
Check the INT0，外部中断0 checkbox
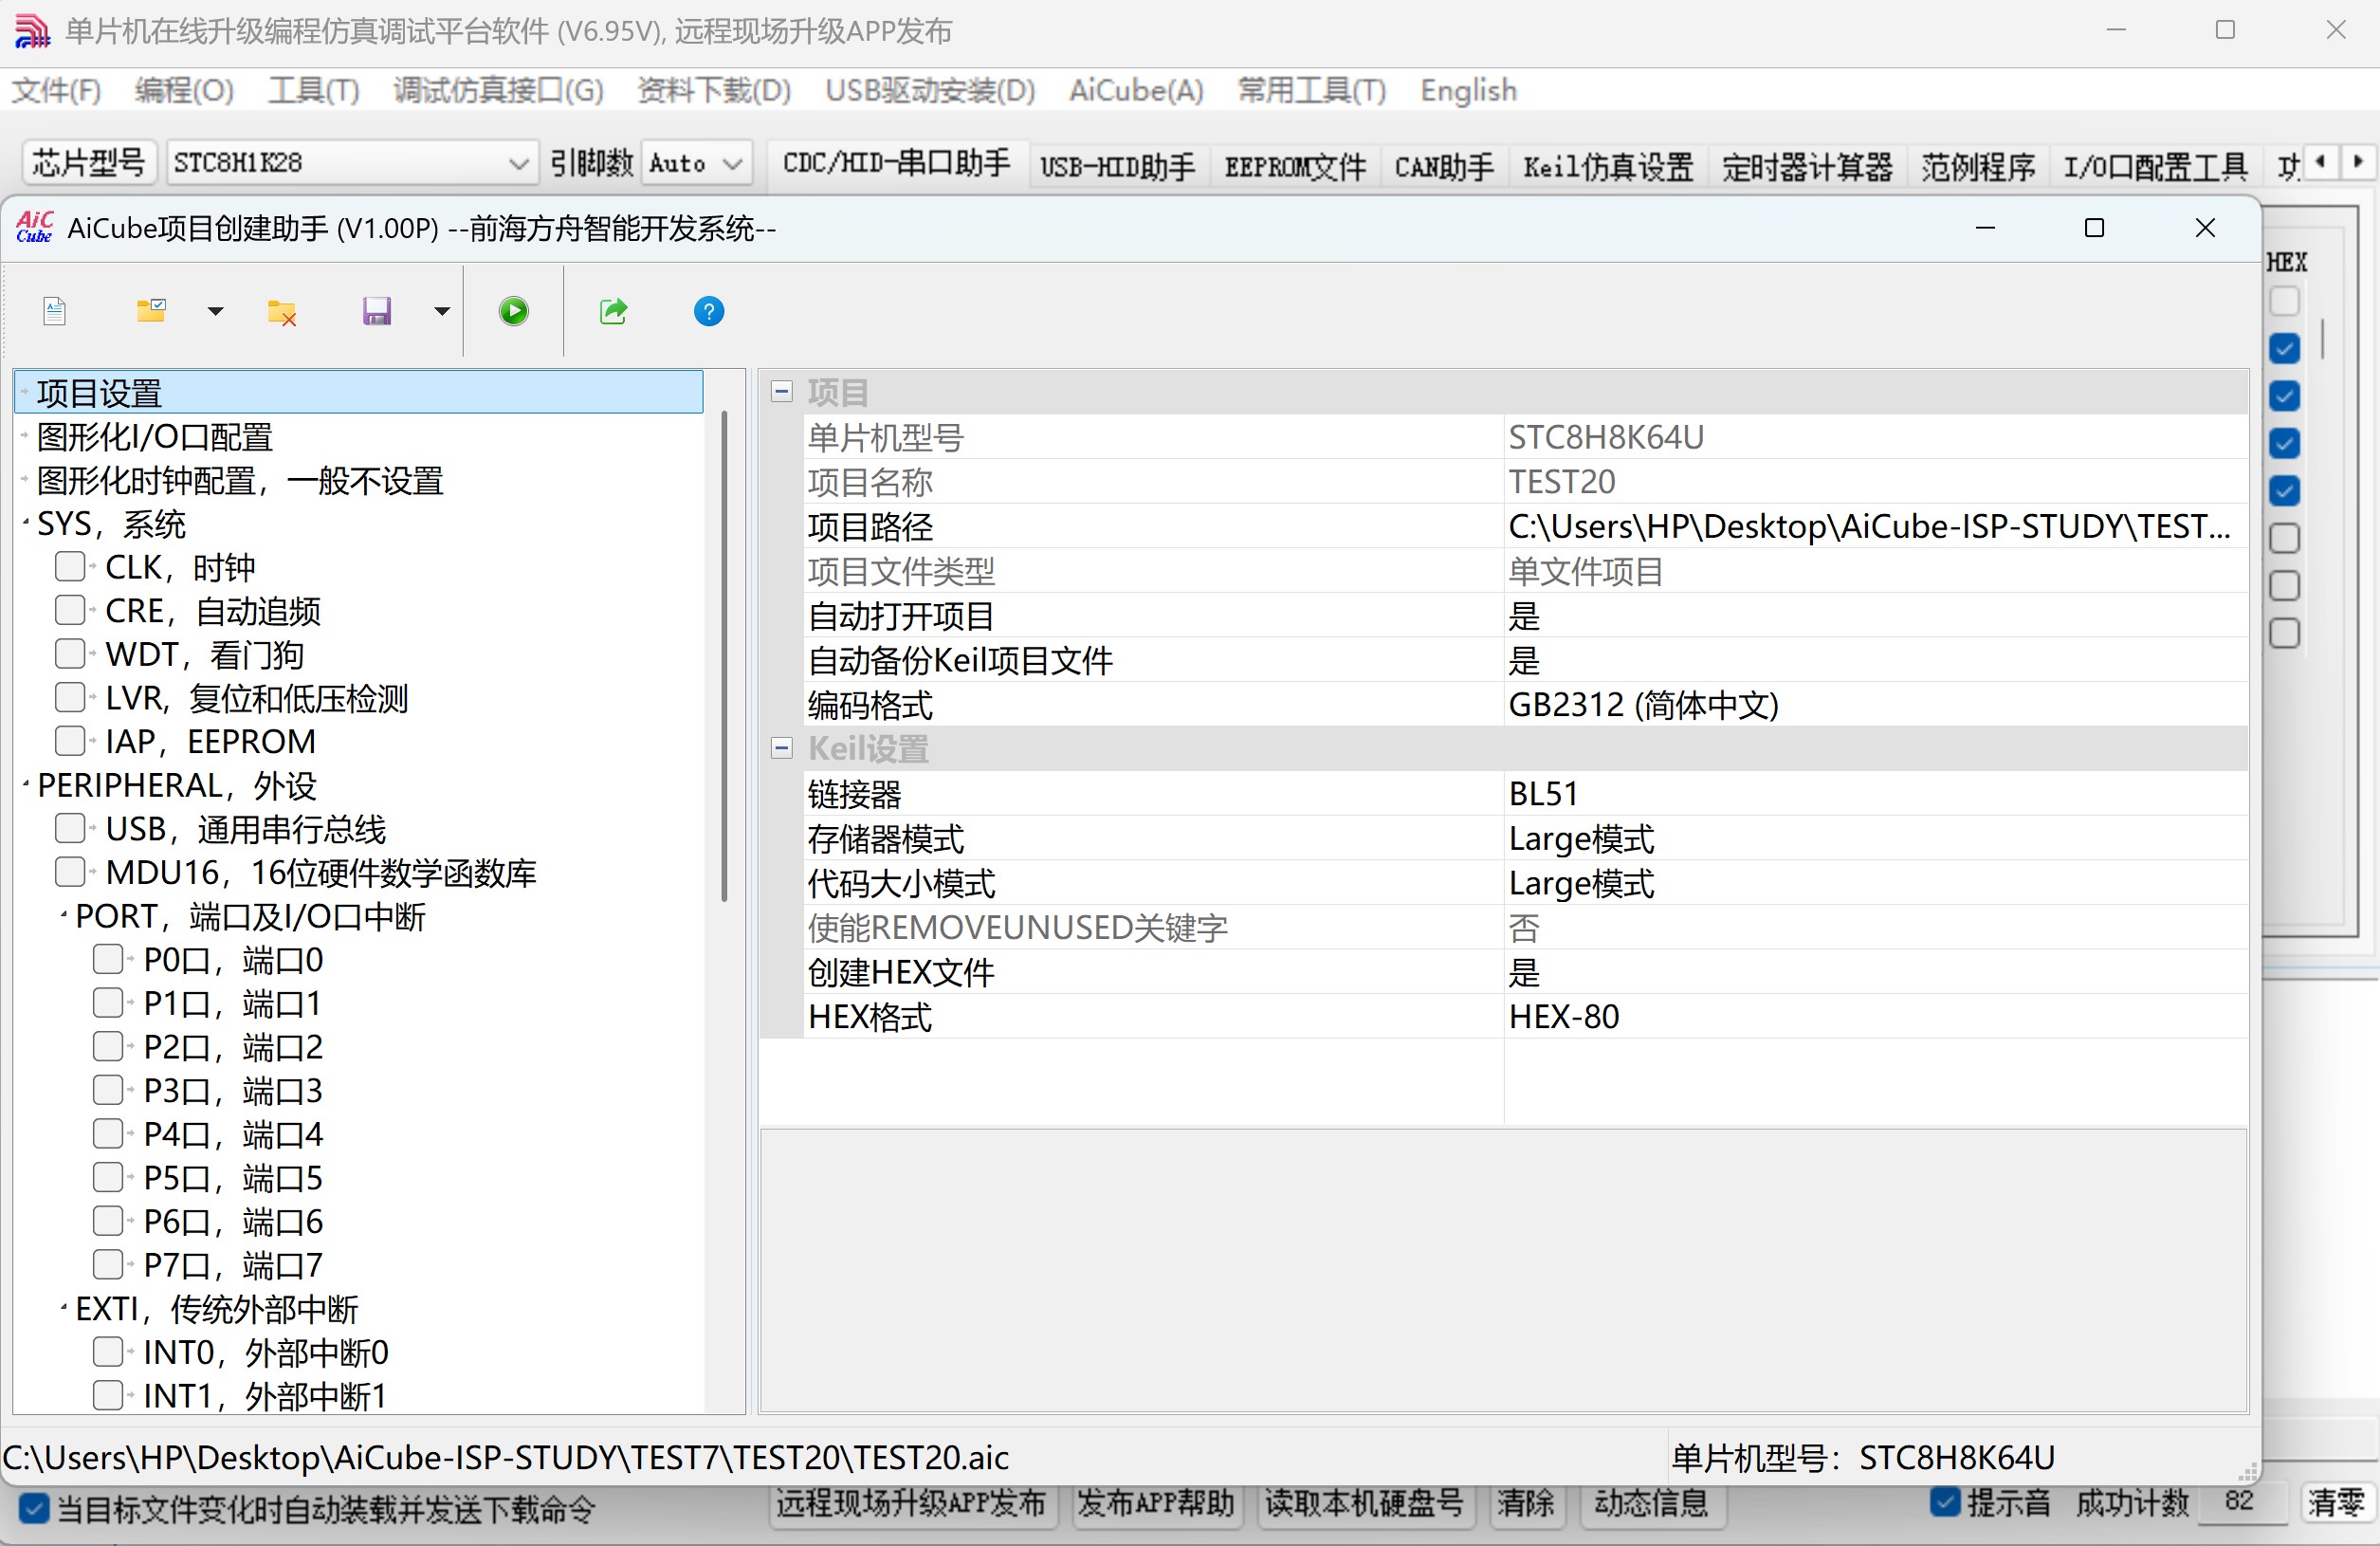pos(107,1352)
